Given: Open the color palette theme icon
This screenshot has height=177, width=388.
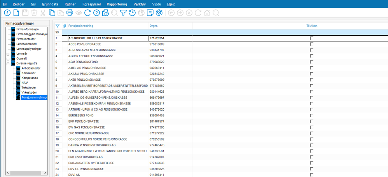Looking at the screenshot, I should coord(159,13).
